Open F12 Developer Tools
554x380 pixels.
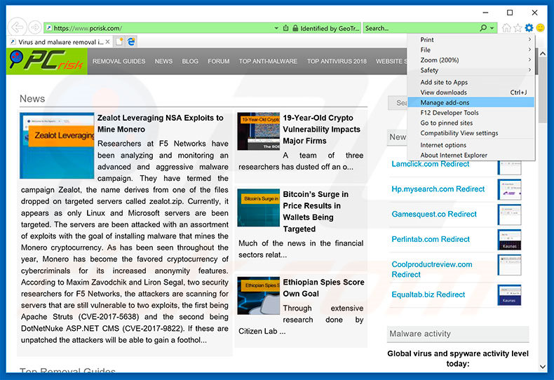(x=471, y=113)
